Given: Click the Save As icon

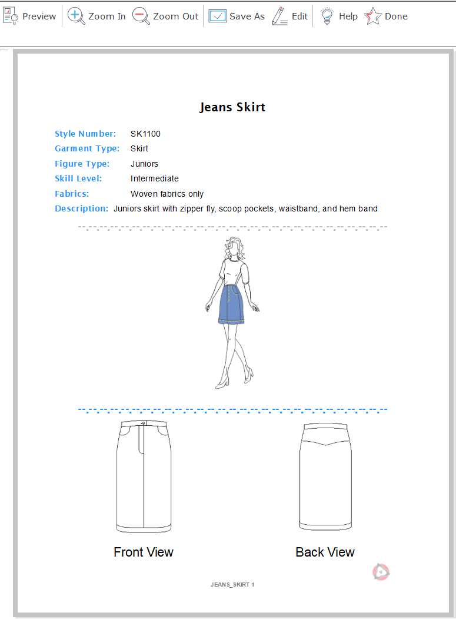Looking at the screenshot, I should coord(218,16).
